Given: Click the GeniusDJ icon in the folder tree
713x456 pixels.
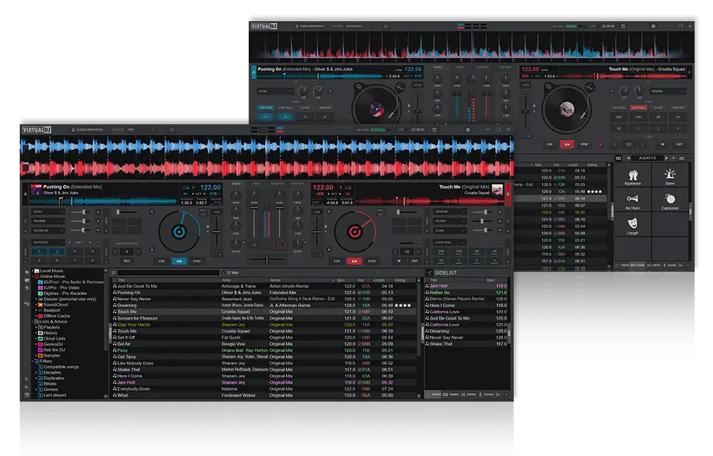Looking at the screenshot, I should click(40, 344).
